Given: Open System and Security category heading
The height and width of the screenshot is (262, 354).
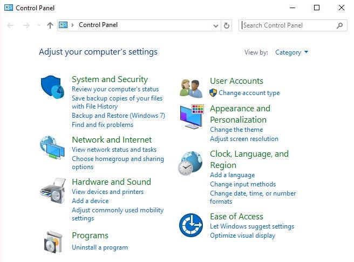Looking at the screenshot, I should [x=110, y=79].
